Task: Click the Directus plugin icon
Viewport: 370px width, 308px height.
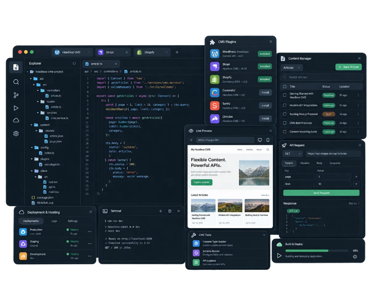Action: click(215, 119)
